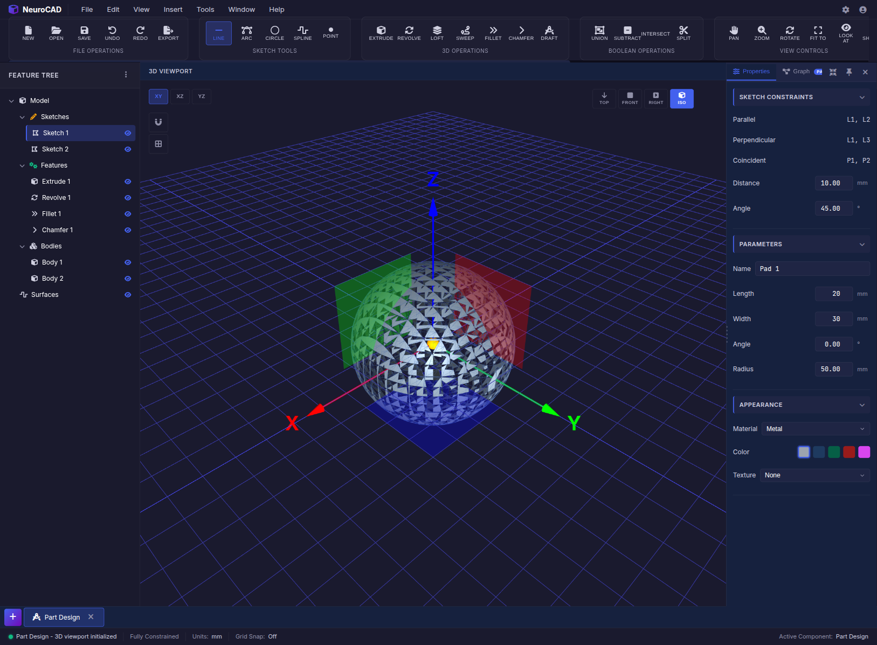Collapse the Sketch Constraints section
The height and width of the screenshot is (645, 877).
[861, 97]
